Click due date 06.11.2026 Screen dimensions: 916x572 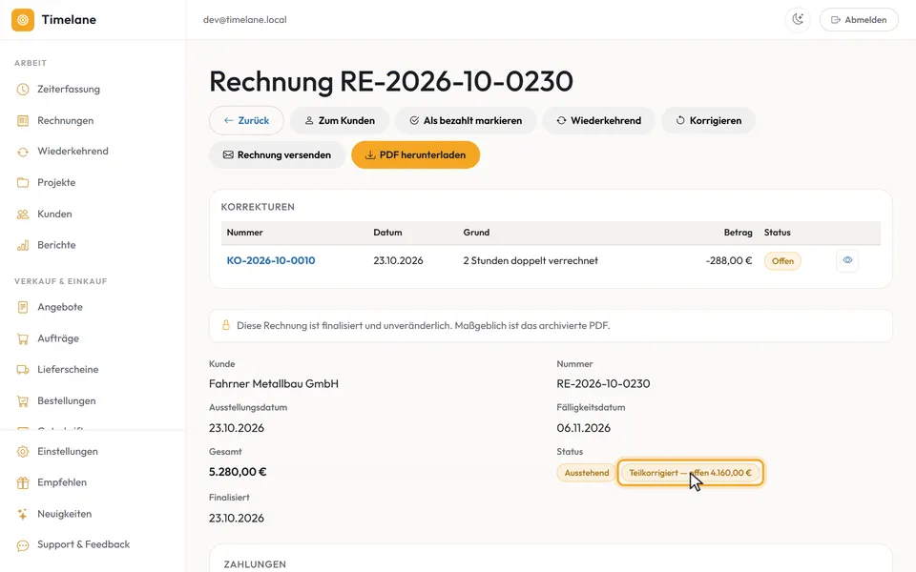(x=584, y=428)
